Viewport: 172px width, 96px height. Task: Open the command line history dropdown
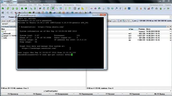[x=171, y=91]
